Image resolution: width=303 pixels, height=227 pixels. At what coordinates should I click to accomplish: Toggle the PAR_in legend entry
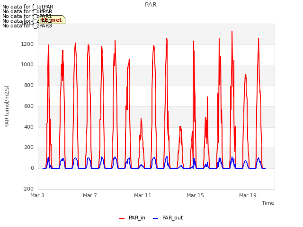[133, 218]
